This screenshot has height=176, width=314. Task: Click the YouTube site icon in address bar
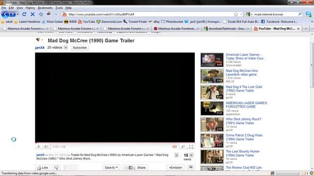click(x=64, y=14)
